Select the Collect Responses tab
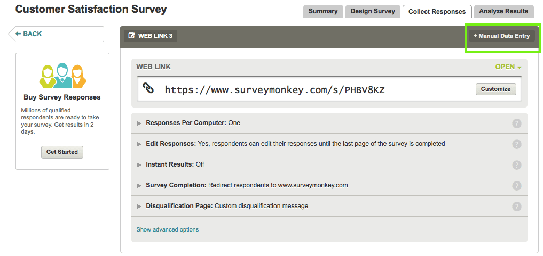This screenshot has width=543, height=256. (437, 11)
